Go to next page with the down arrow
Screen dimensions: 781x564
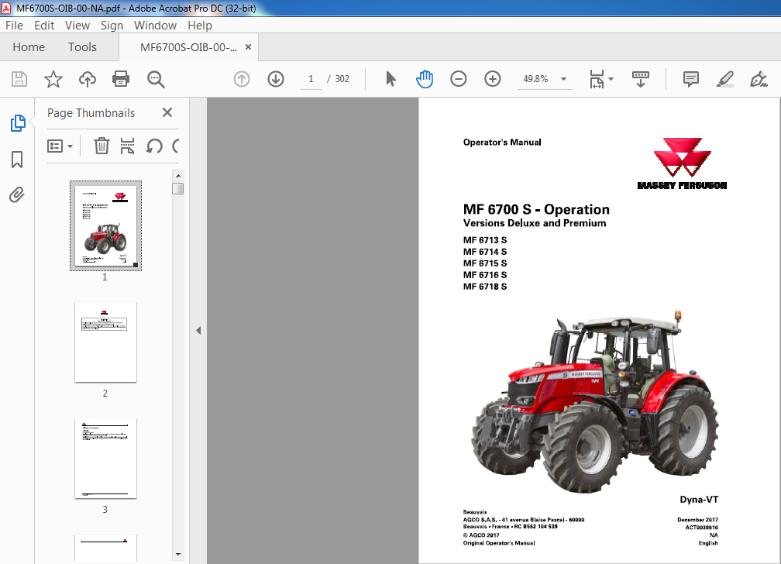point(276,79)
